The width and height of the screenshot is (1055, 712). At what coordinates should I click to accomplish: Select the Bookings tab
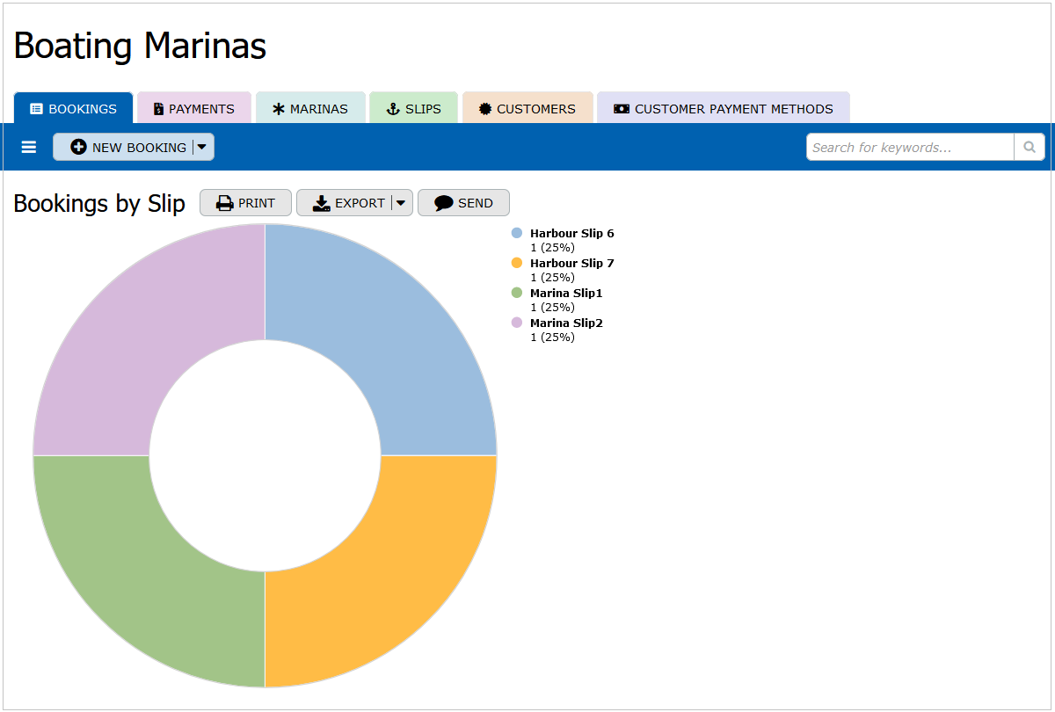74,109
